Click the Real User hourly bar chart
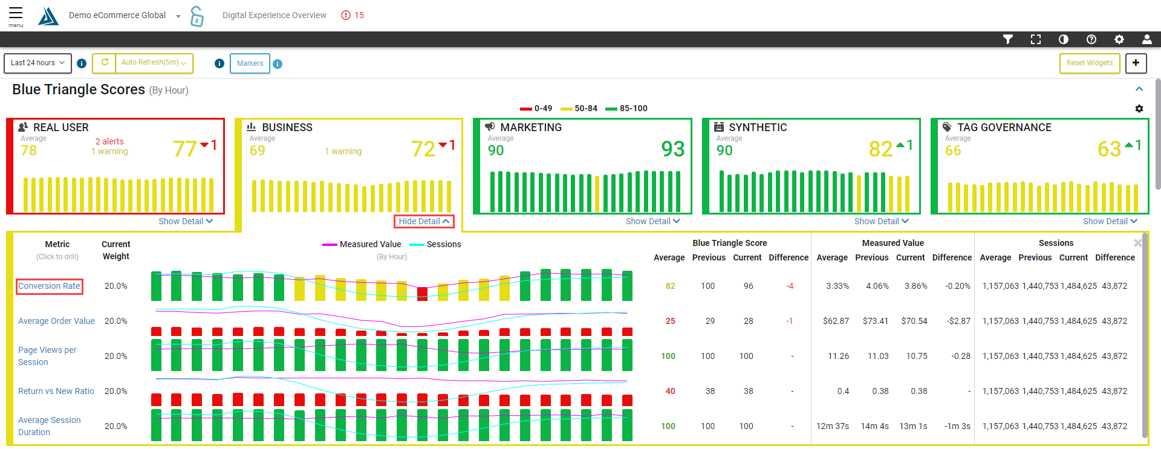The width and height of the screenshot is (1161, 449). point(119,194)
